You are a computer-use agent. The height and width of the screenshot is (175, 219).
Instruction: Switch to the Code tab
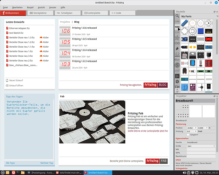click(x=123, y=13)
